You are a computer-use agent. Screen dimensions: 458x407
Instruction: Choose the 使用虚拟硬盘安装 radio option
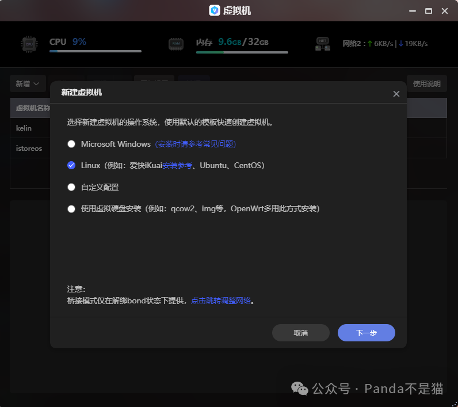point(71,209)
